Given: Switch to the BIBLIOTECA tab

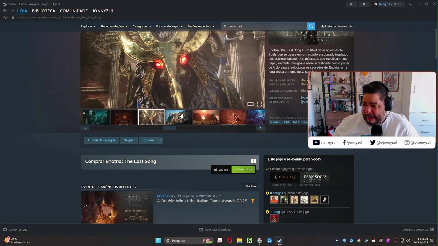Looking at the screenshot, I should 43,11.
